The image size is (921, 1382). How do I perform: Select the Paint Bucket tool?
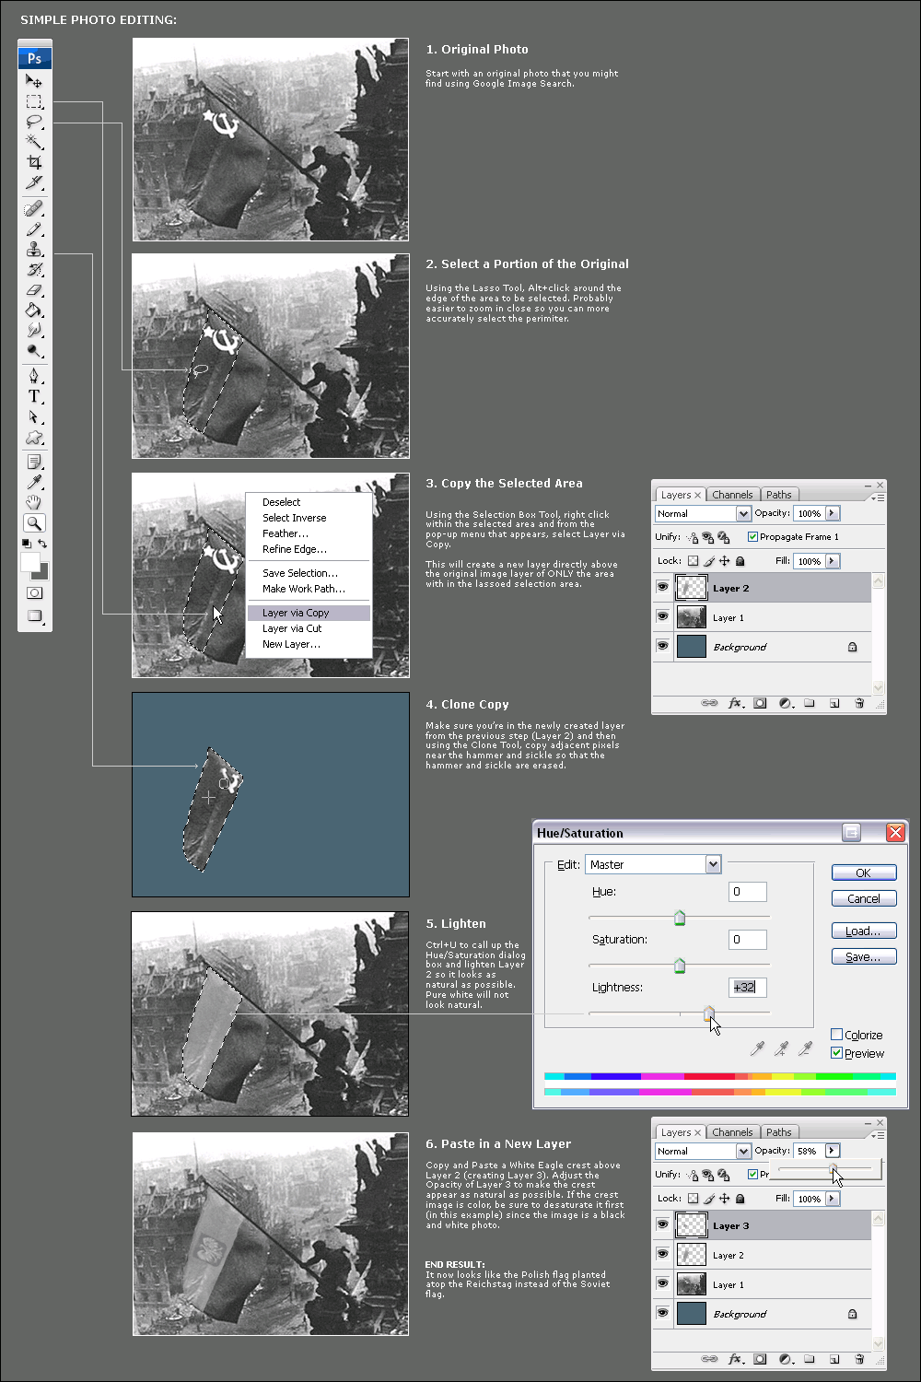34,310
